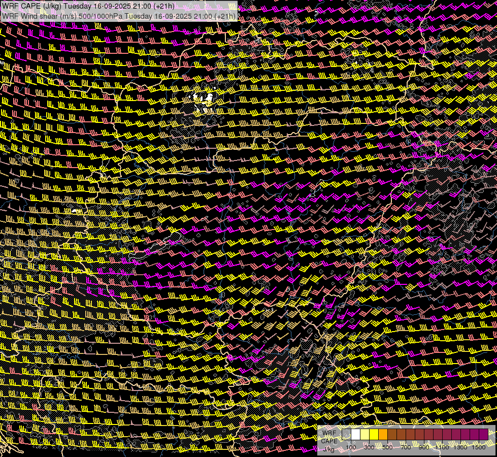The width and height of the screenshot is (497, 457).
Task: Click the WRF CAPE title line
Action: click(x=88, y=6)
